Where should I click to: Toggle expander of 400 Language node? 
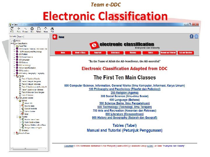[14, 60]
